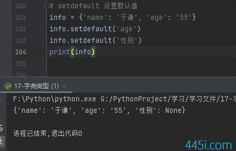Switch to the 17-字典类型 (1) run tab
Screen dimensions: 236x151
point(36,86)
